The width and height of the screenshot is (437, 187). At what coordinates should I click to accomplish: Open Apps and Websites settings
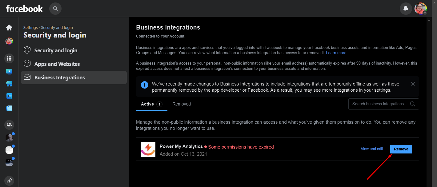click(57, 64)
